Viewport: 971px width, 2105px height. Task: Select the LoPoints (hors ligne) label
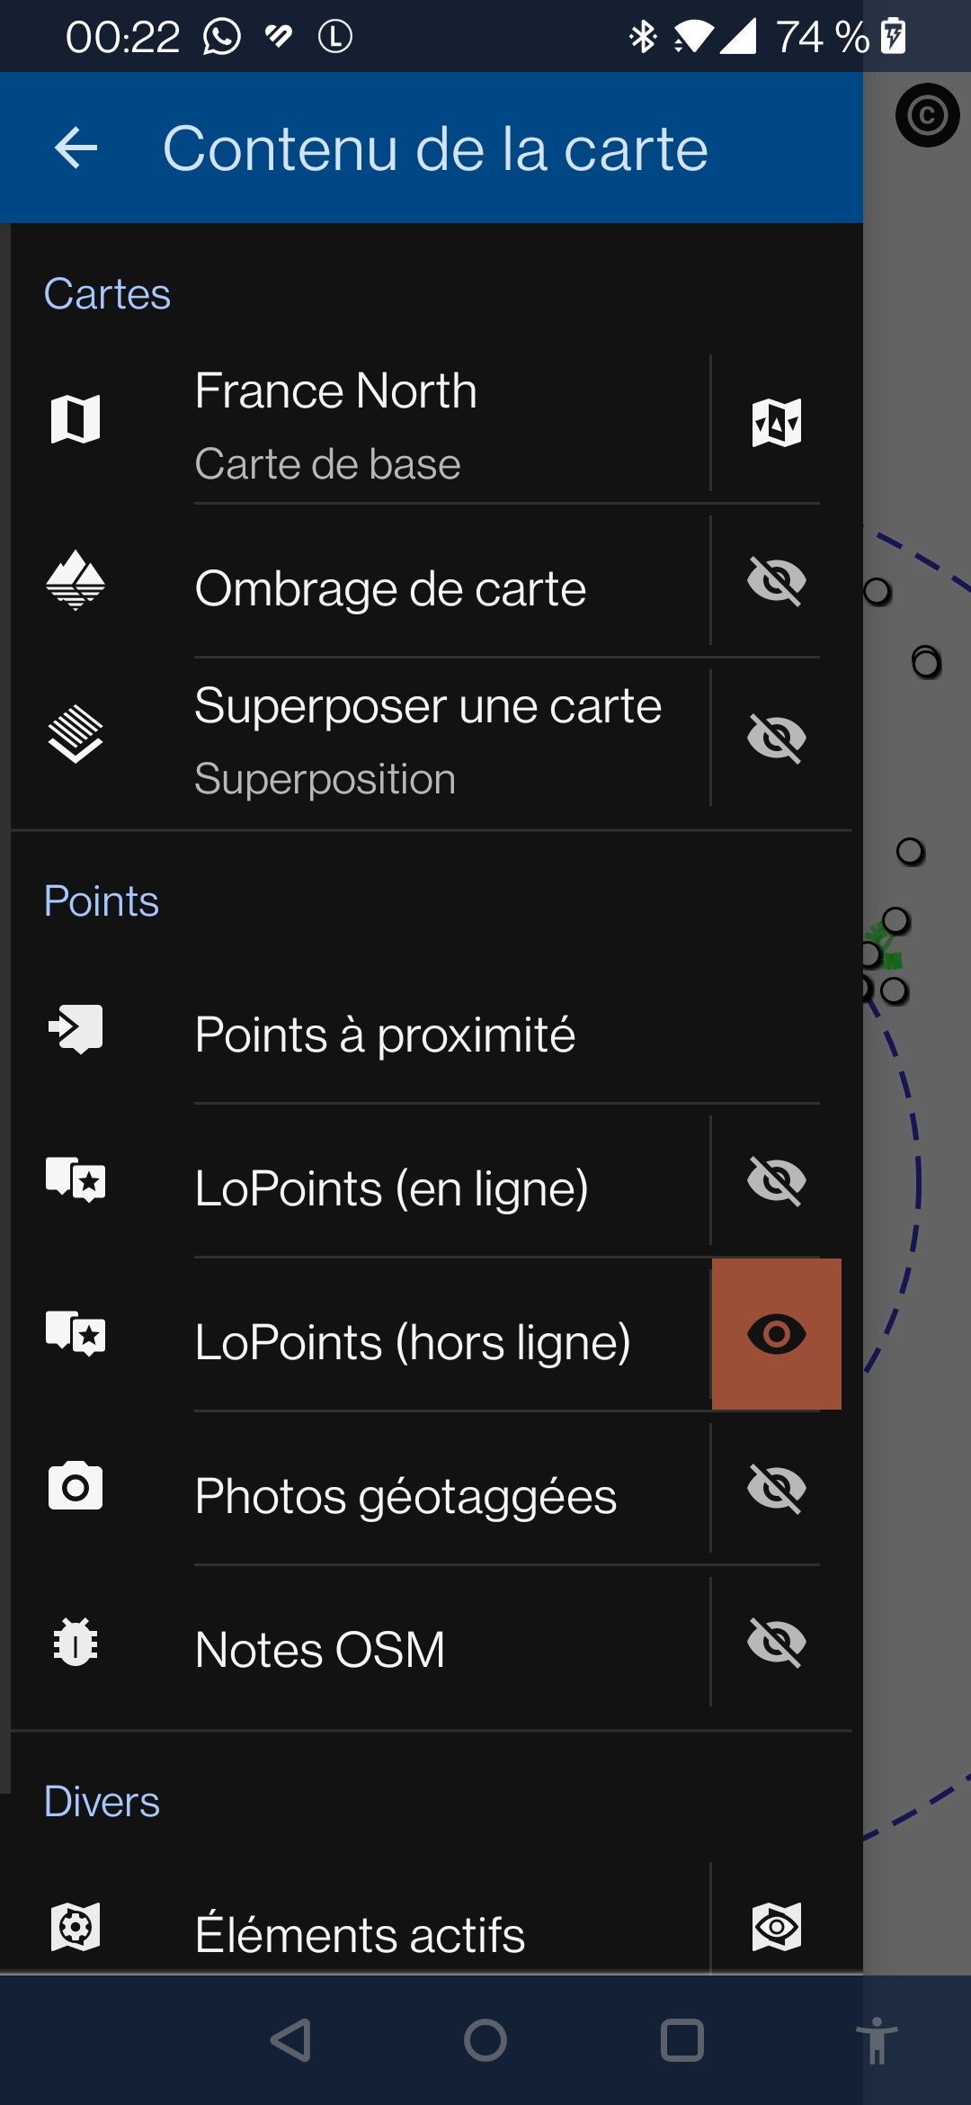tap(413, 1342)
